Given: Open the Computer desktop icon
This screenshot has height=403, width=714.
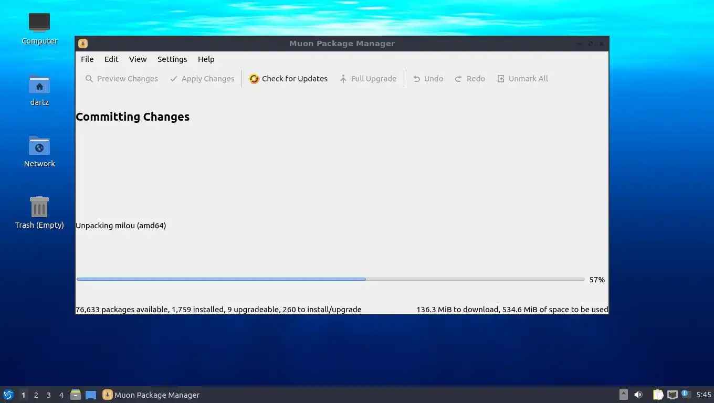Looking at the screenshot, I should [39, 28].
